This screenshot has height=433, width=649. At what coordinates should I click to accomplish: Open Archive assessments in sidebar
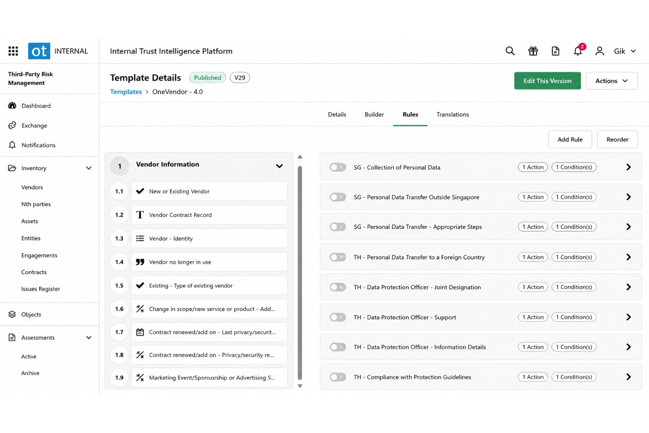tap(30, 373)
